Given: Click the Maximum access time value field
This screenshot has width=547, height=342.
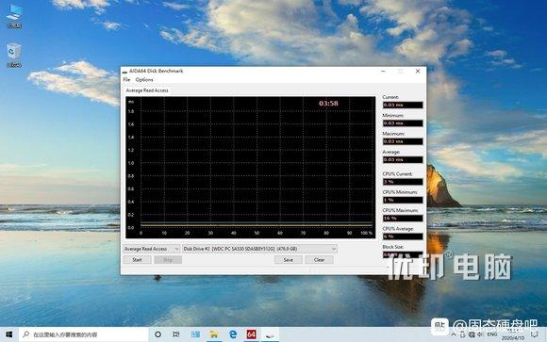Looking at the screenshot, I should click(x=403, y=141).
